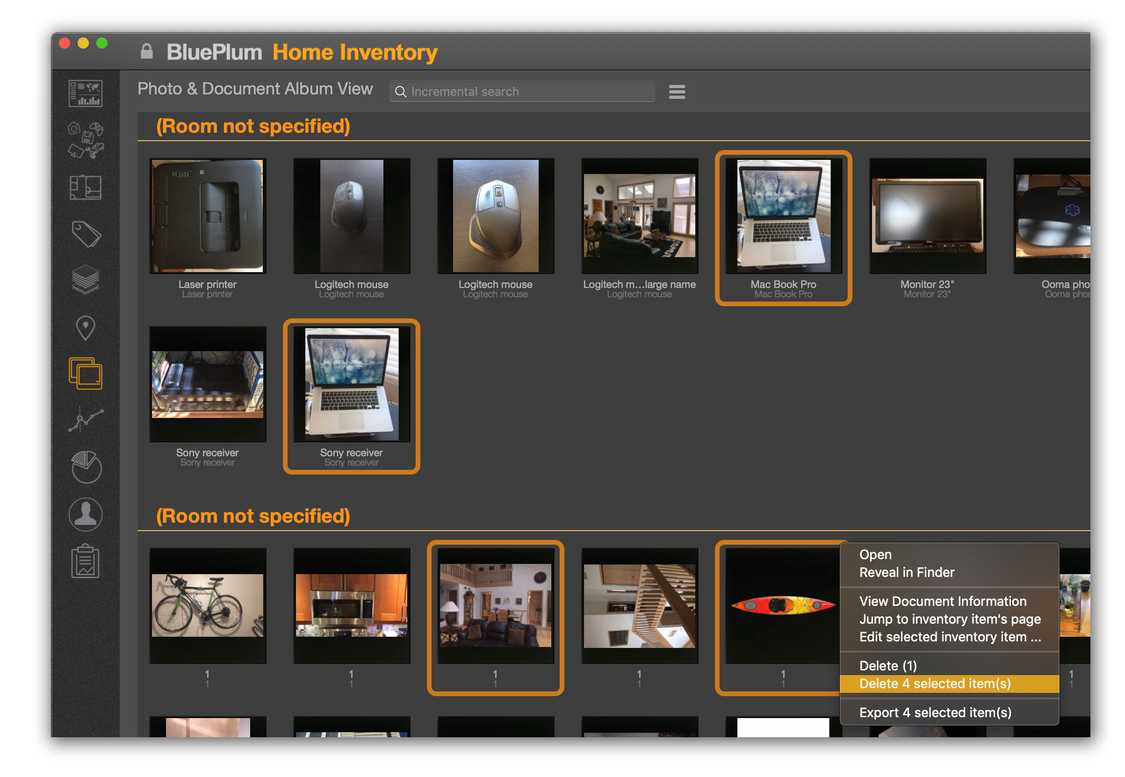
Task: Select the dark Logitech mouse photo
Action: (x=352, y=216)
